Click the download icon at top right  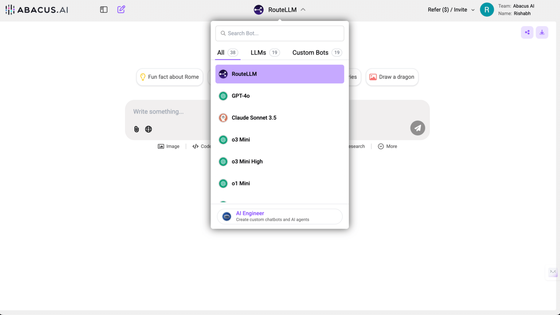[x=542, y=33]
